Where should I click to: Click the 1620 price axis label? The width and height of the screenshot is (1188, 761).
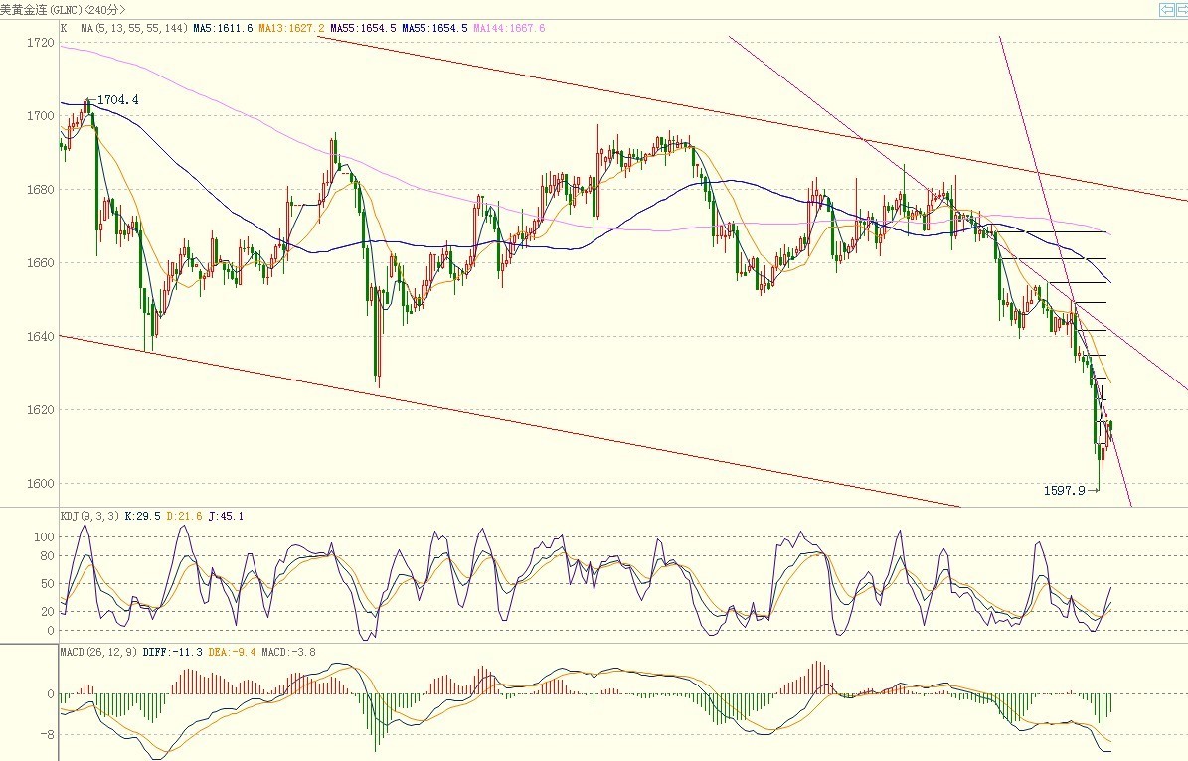tap(41, 409)
